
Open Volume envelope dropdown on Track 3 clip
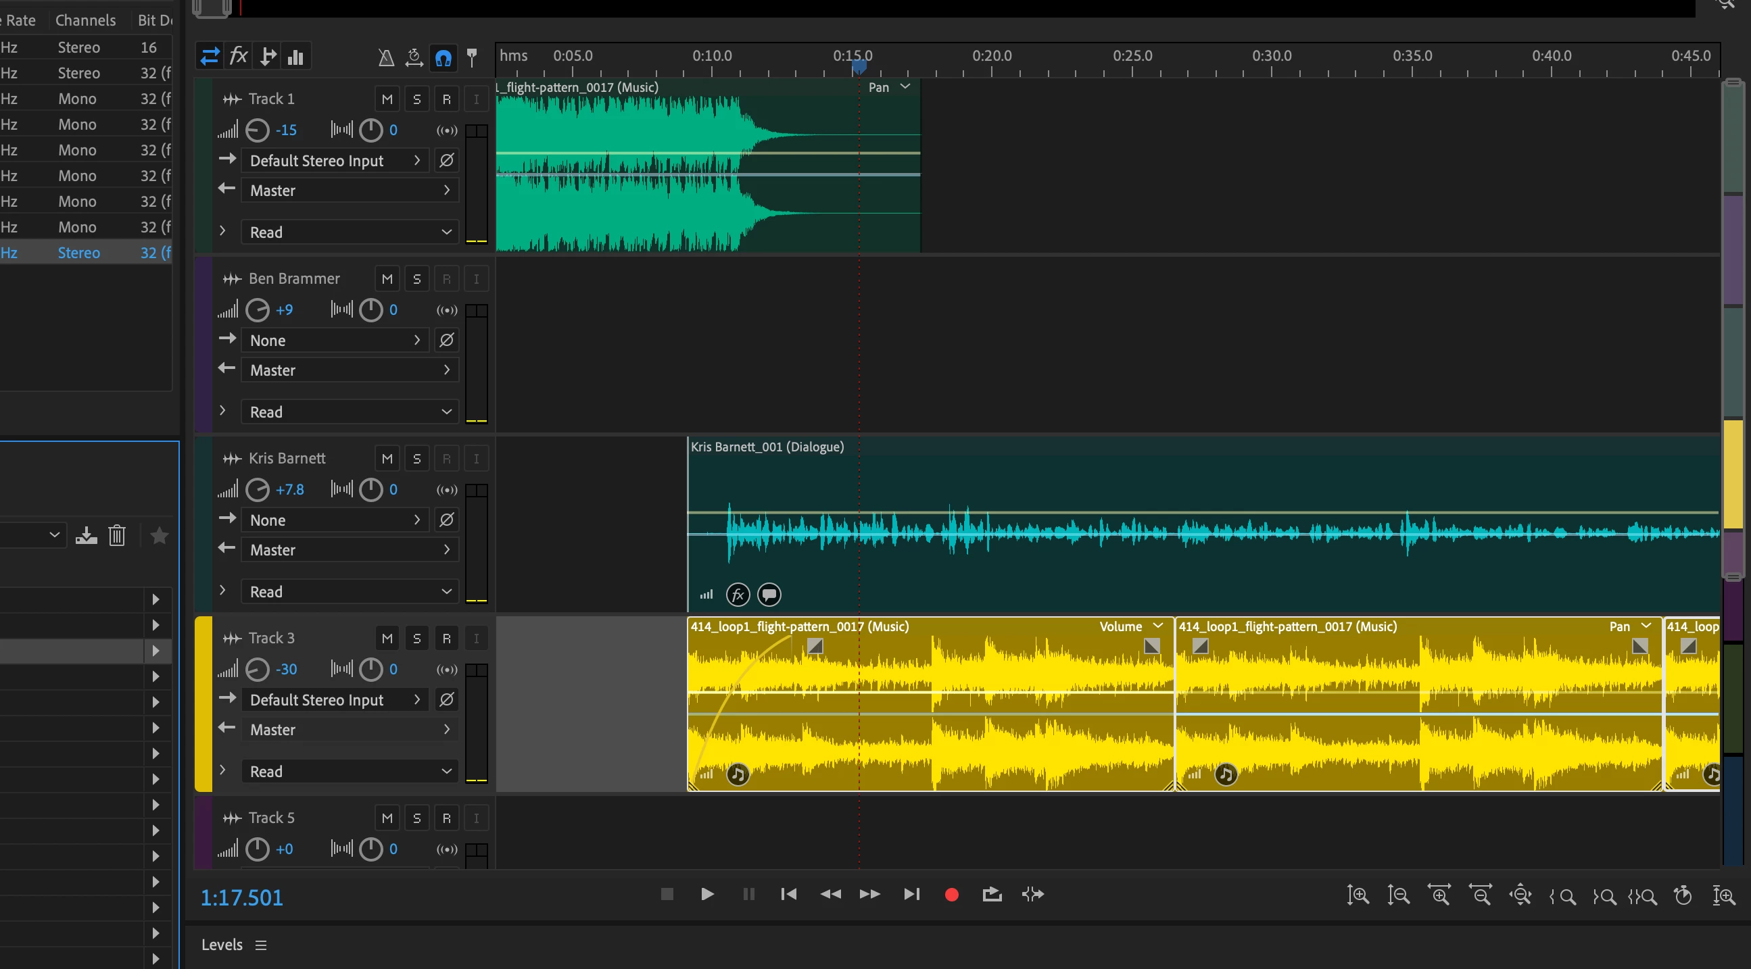click(1157, 626)
